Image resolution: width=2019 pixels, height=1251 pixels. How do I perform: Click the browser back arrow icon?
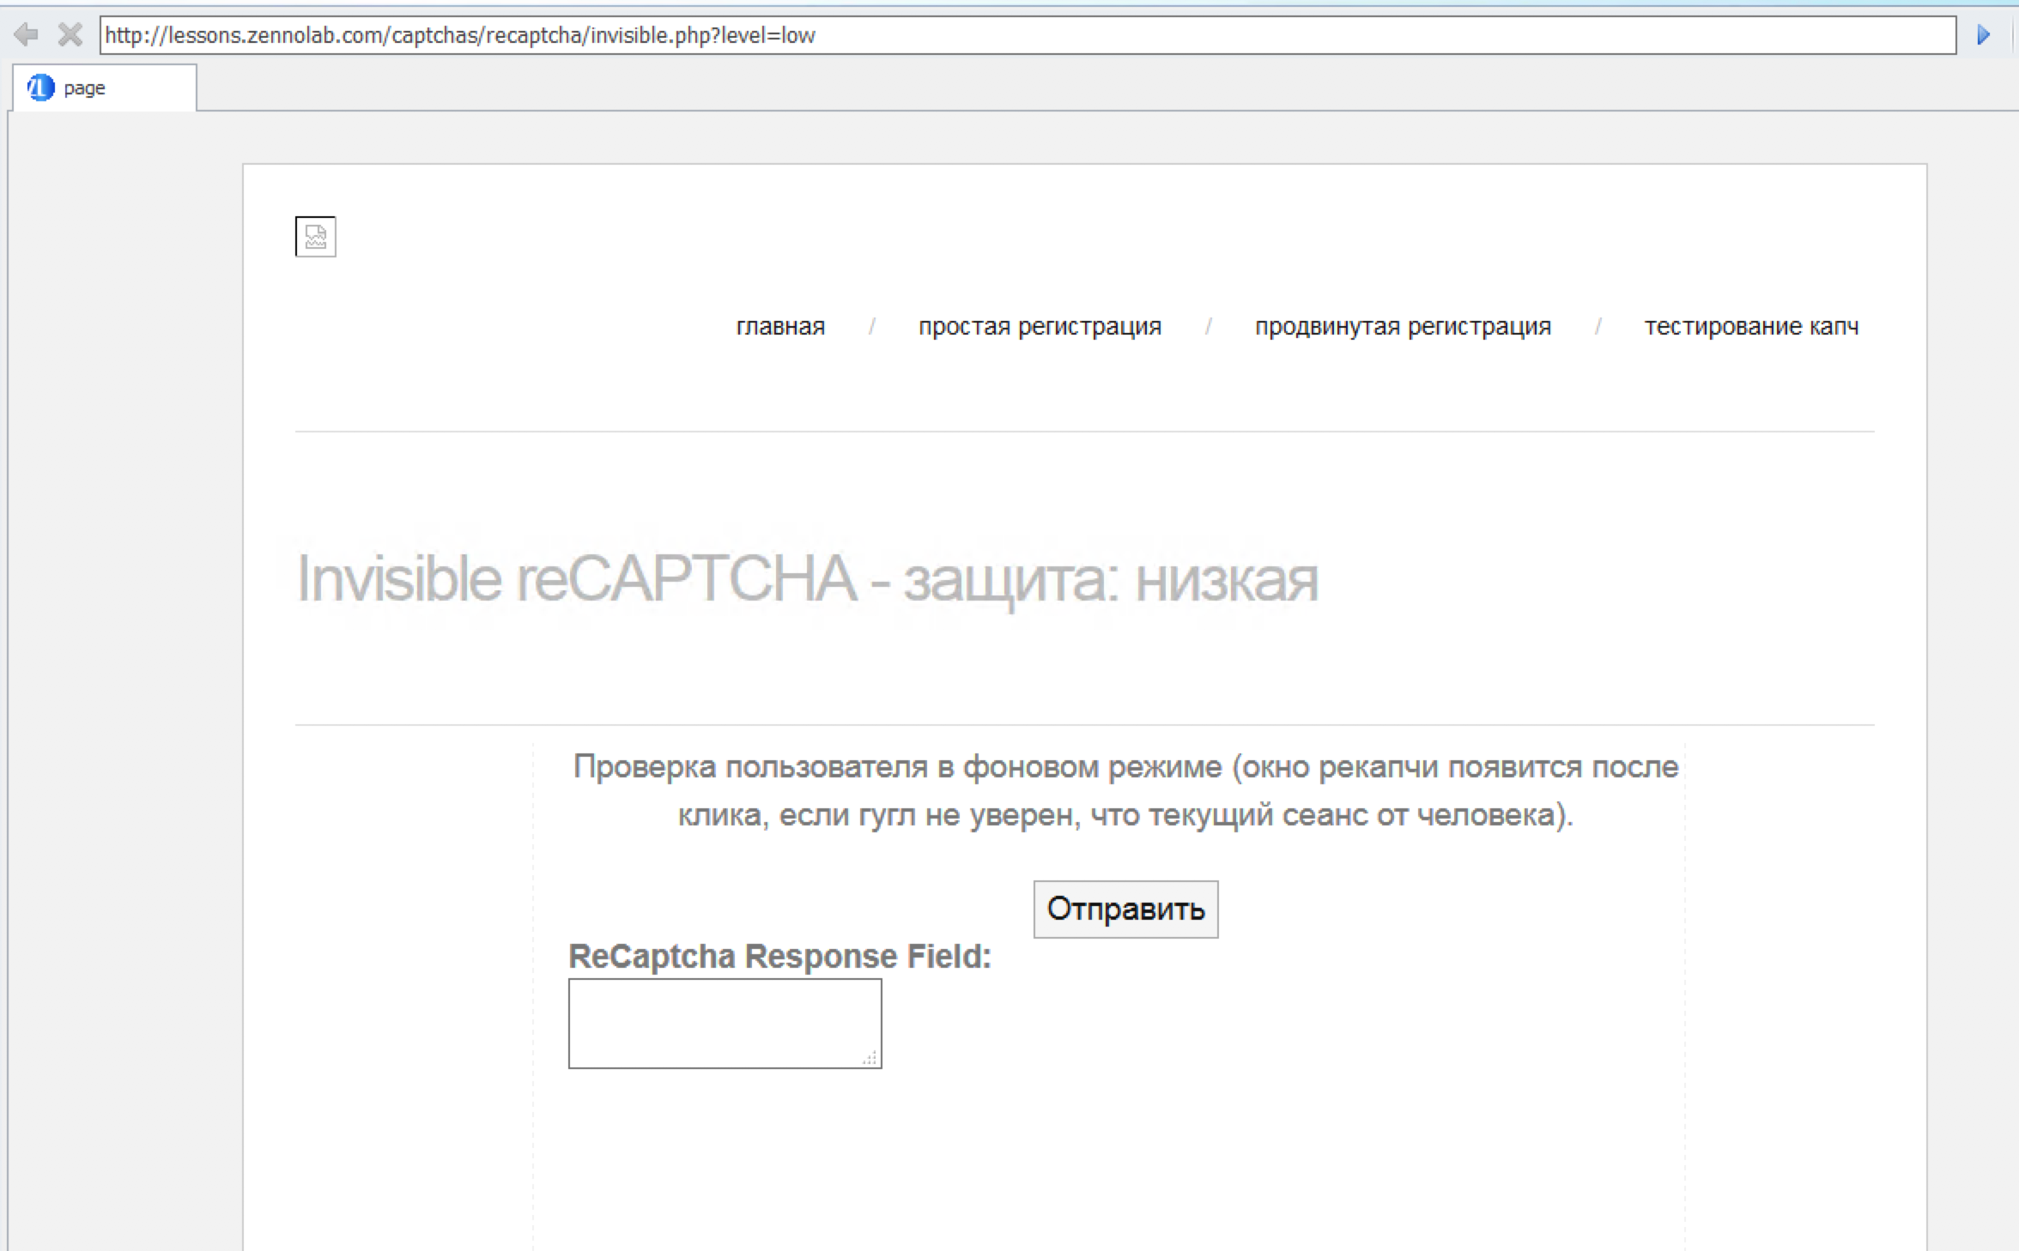[27, 34]
